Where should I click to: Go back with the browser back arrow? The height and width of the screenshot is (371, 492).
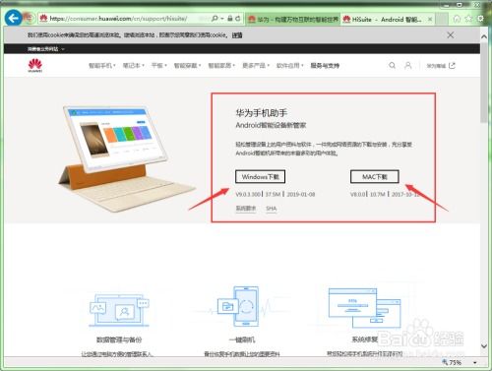click(x=14, y=18)
